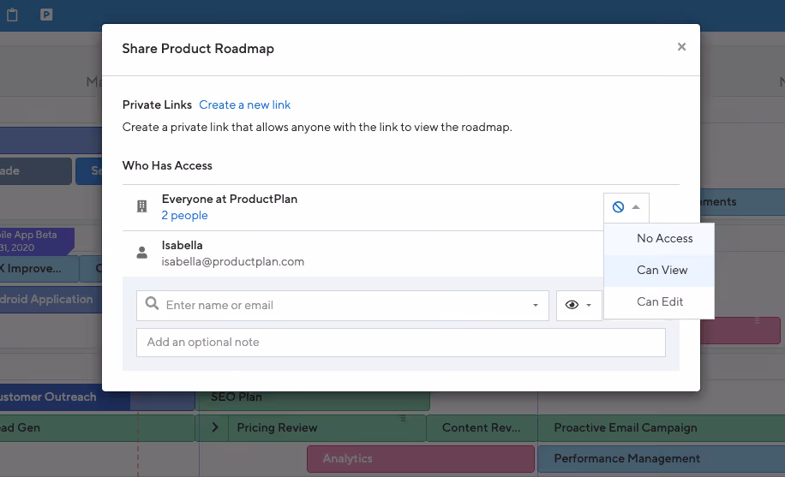Click the Everyone at ProductPlan label

coord(230,200)
